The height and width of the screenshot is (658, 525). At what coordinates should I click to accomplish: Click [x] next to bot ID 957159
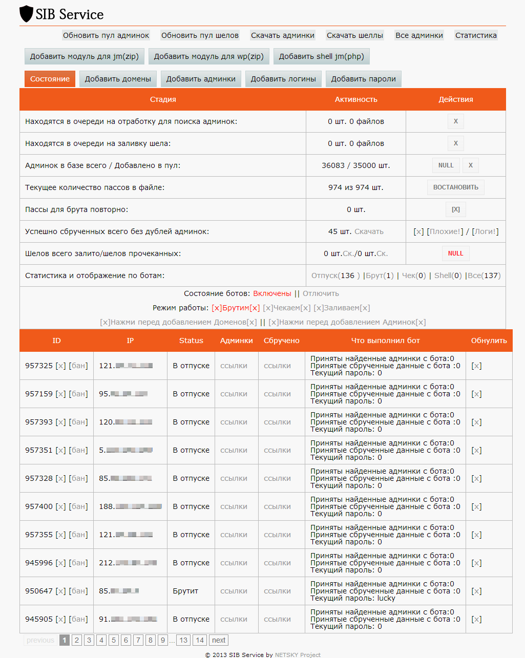click(60, 394)
